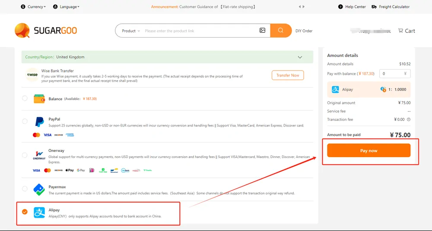Click the Language globe icon
This screenshot has height=231, width=432.
pyautogui.click(x=55, y=6)
